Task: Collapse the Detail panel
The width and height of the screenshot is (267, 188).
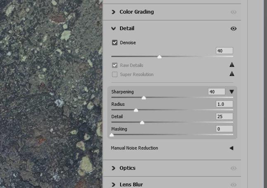Action: 113,29
